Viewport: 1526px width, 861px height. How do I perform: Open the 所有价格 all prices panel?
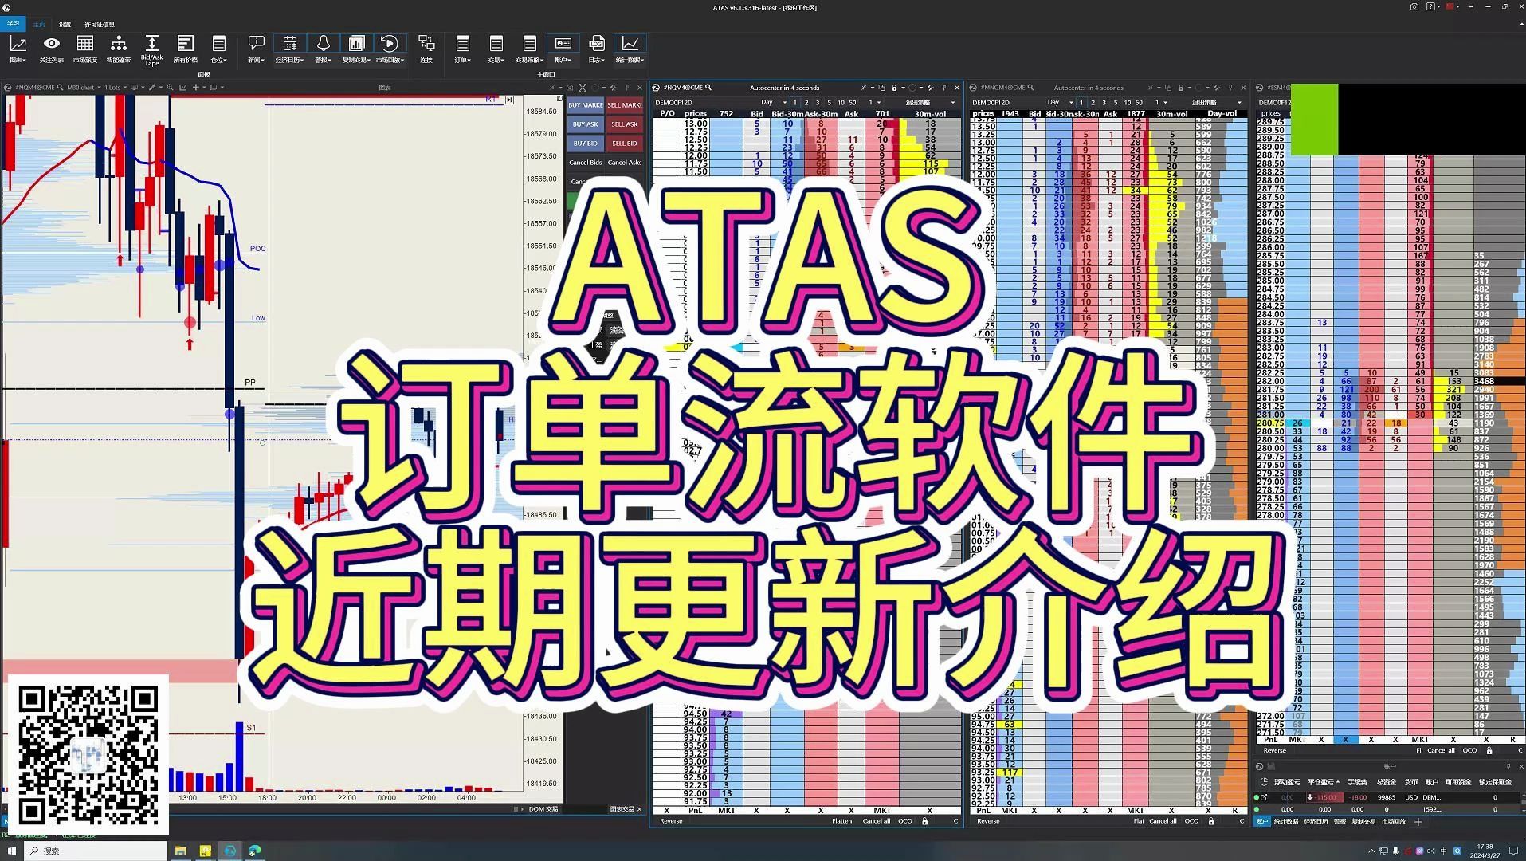coord(186,49)
